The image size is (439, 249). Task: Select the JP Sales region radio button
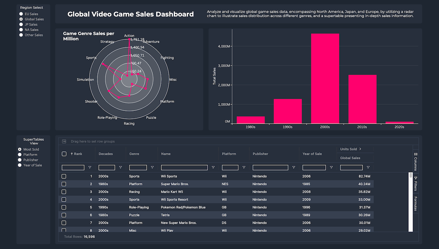click(x=21, y=25)
